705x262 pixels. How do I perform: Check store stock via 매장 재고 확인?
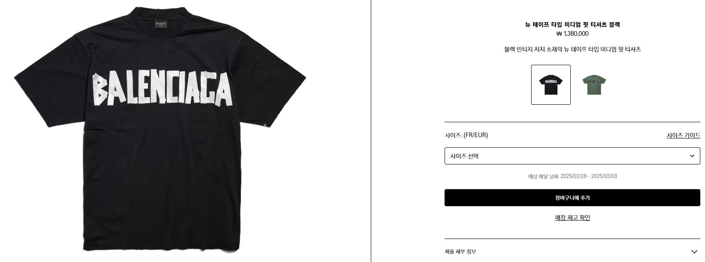click(572, 218)
